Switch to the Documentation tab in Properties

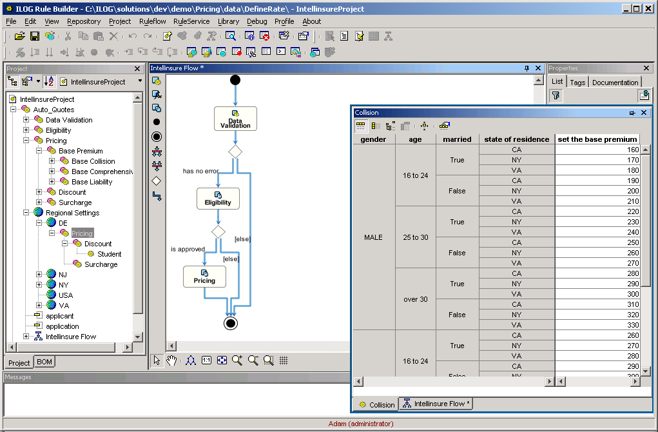615,83
